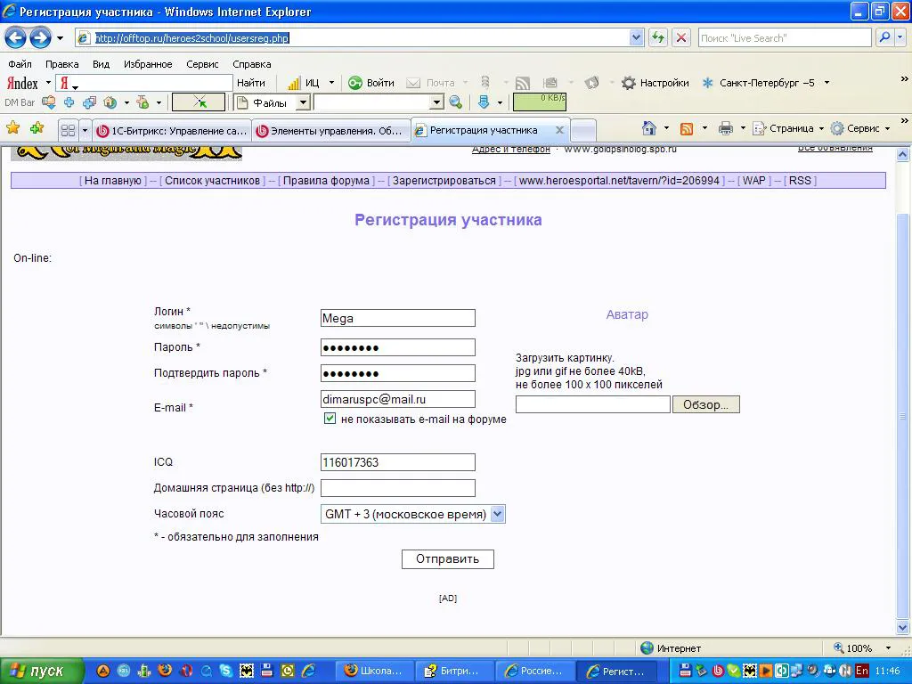Open the Favorites star icon
The image size is (912, 684).
point(12,127)
